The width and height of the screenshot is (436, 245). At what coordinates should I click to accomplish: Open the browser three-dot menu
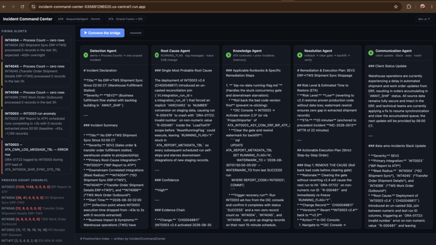click(432, 6)
